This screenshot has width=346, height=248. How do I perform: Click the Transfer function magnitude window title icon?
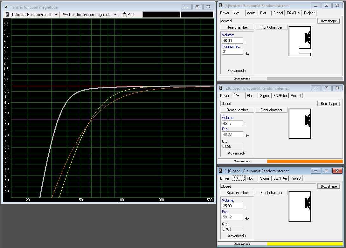6,7
